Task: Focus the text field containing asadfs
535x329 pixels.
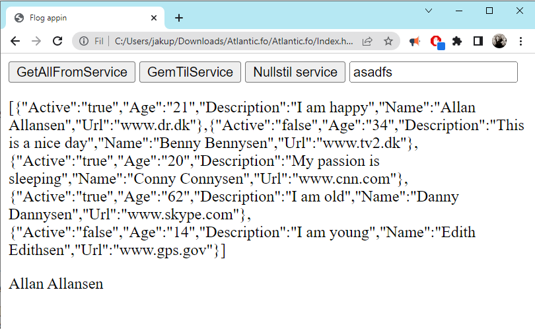Action: point(433,72)
